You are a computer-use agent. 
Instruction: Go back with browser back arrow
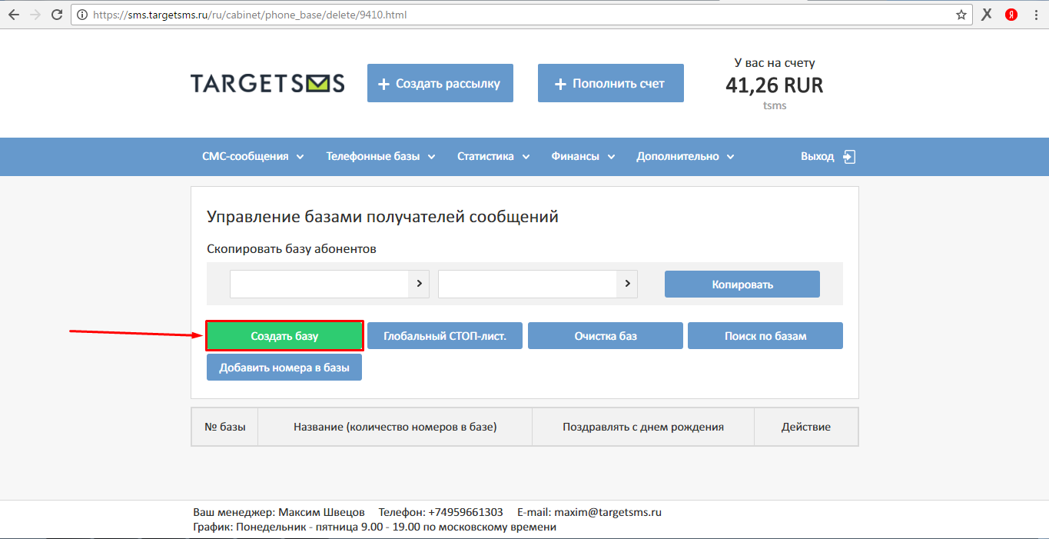14,15
